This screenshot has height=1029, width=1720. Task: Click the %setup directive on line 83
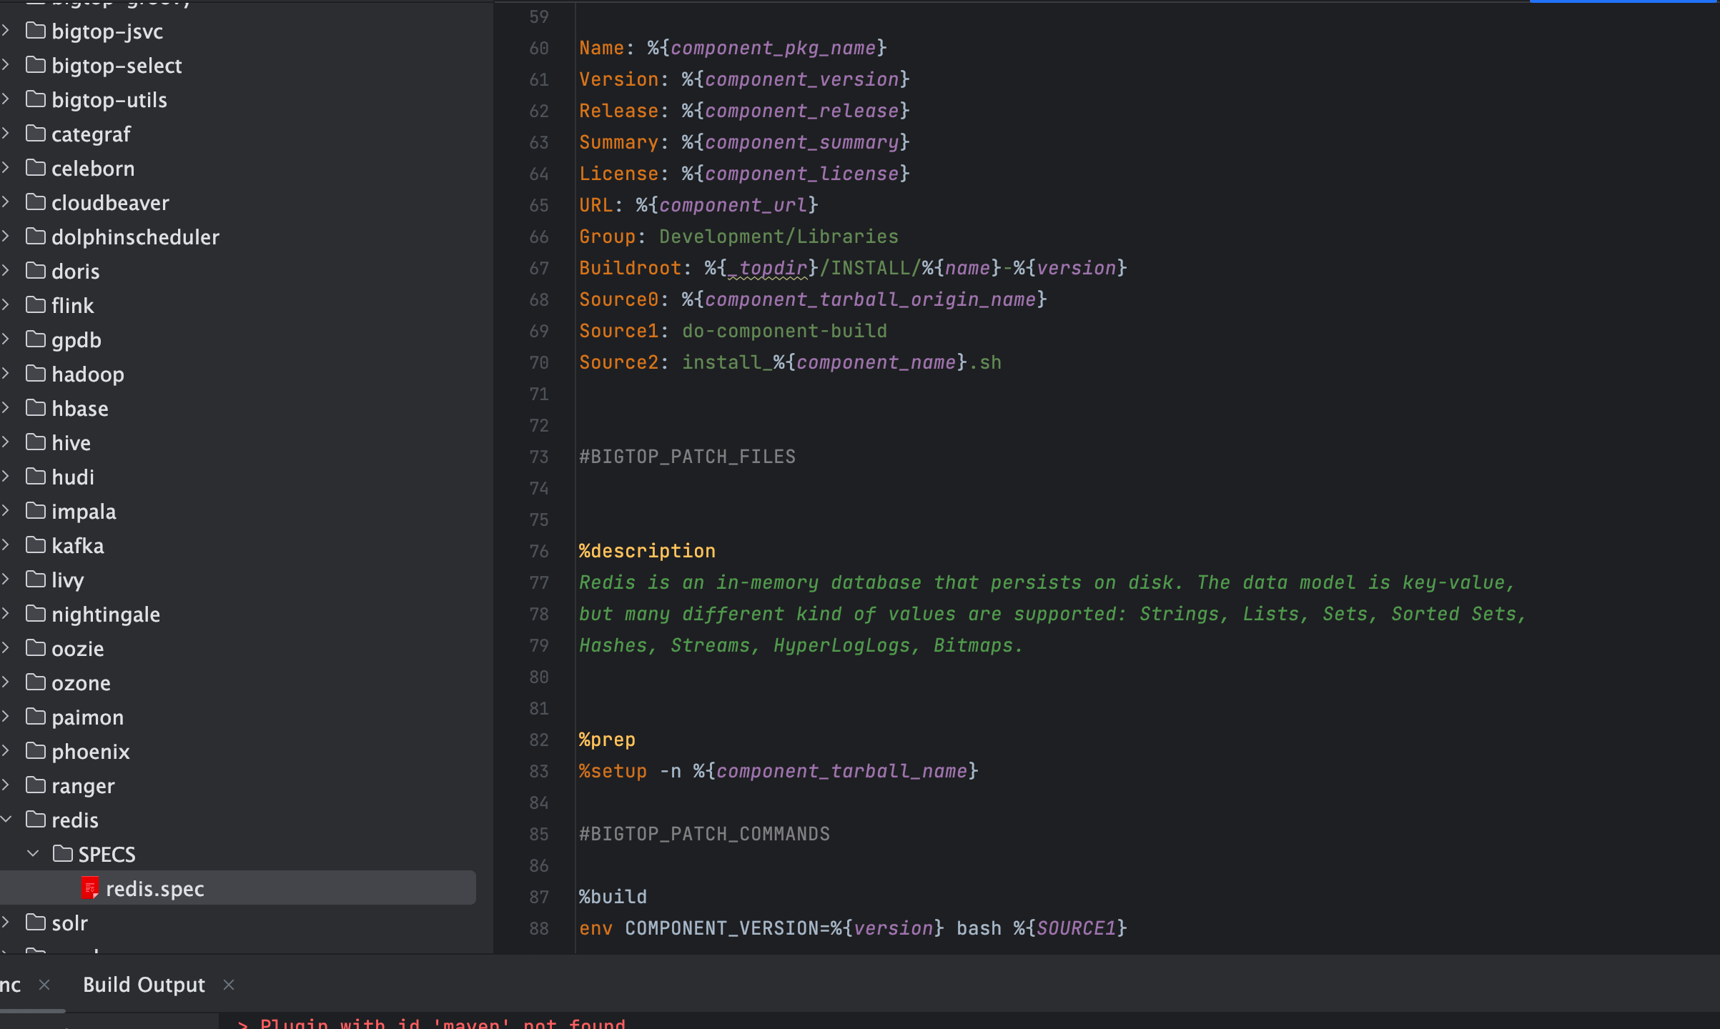point(613,771)
